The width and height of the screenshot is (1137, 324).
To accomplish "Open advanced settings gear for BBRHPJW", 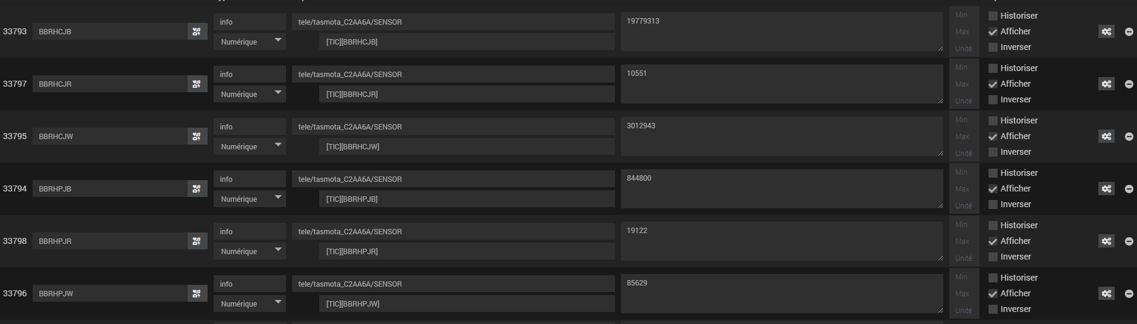I will click(x=1106, y=293).
